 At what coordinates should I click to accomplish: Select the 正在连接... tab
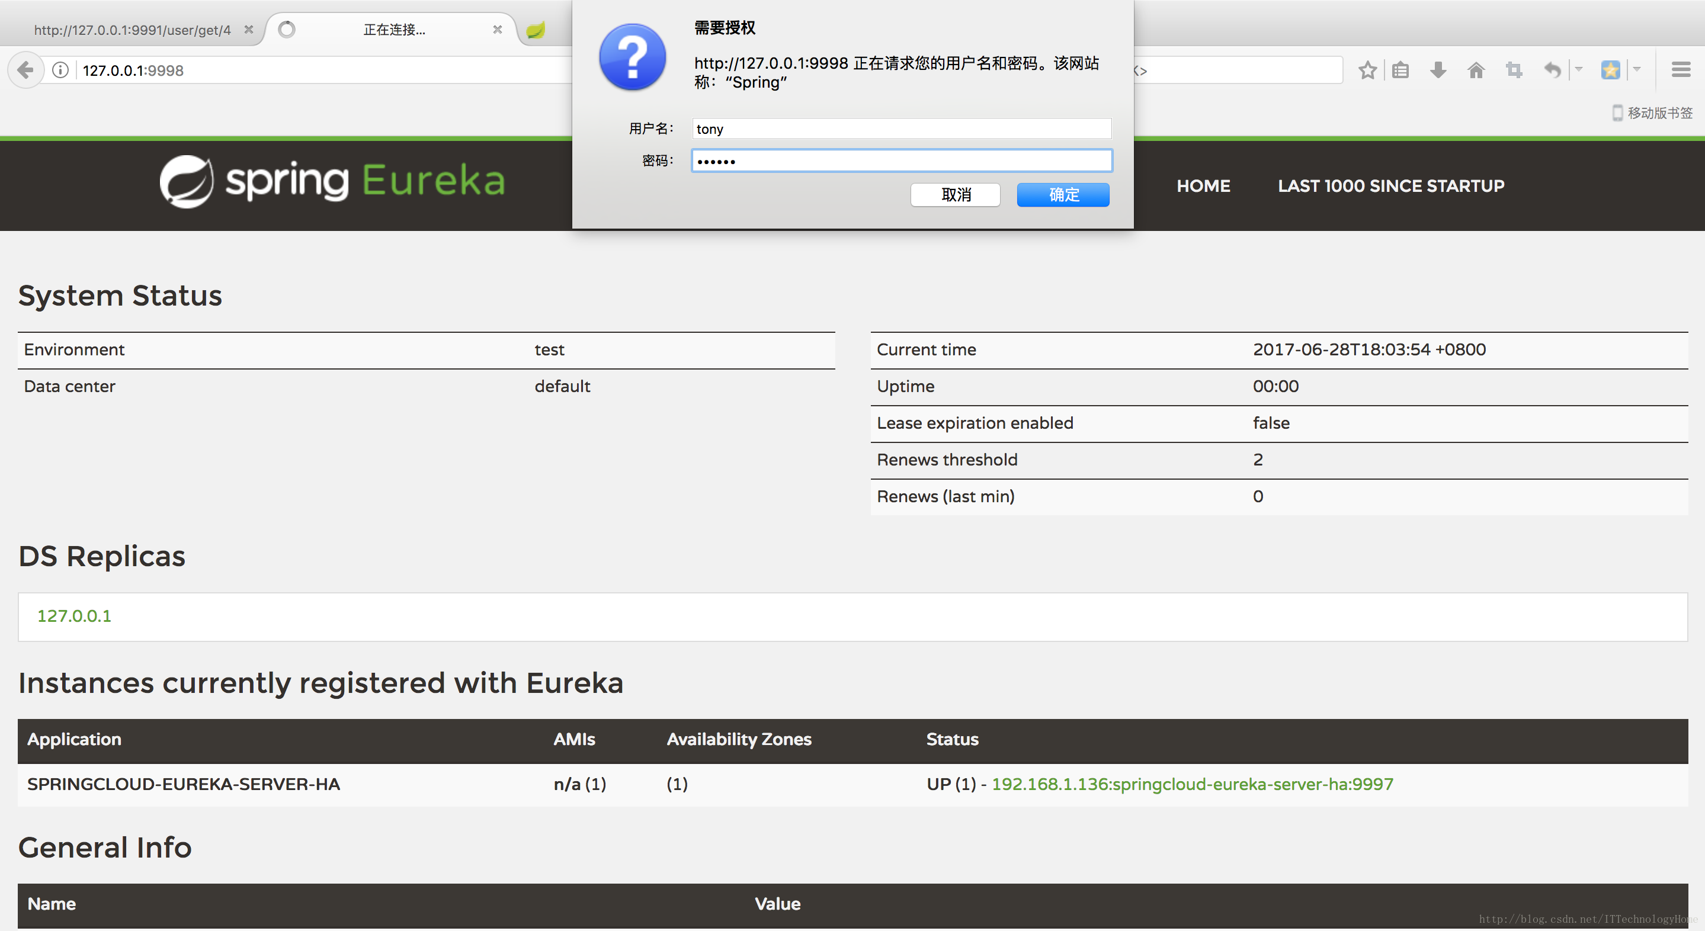pyautogui.click(x=394, y=30)
